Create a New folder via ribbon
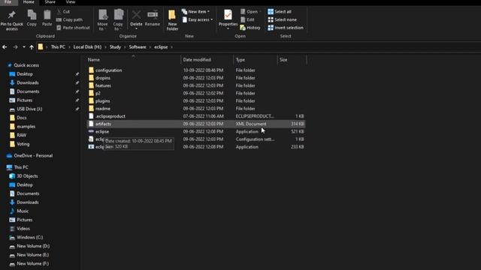Screen dimensions: 481x270 (x=172, y=20)
